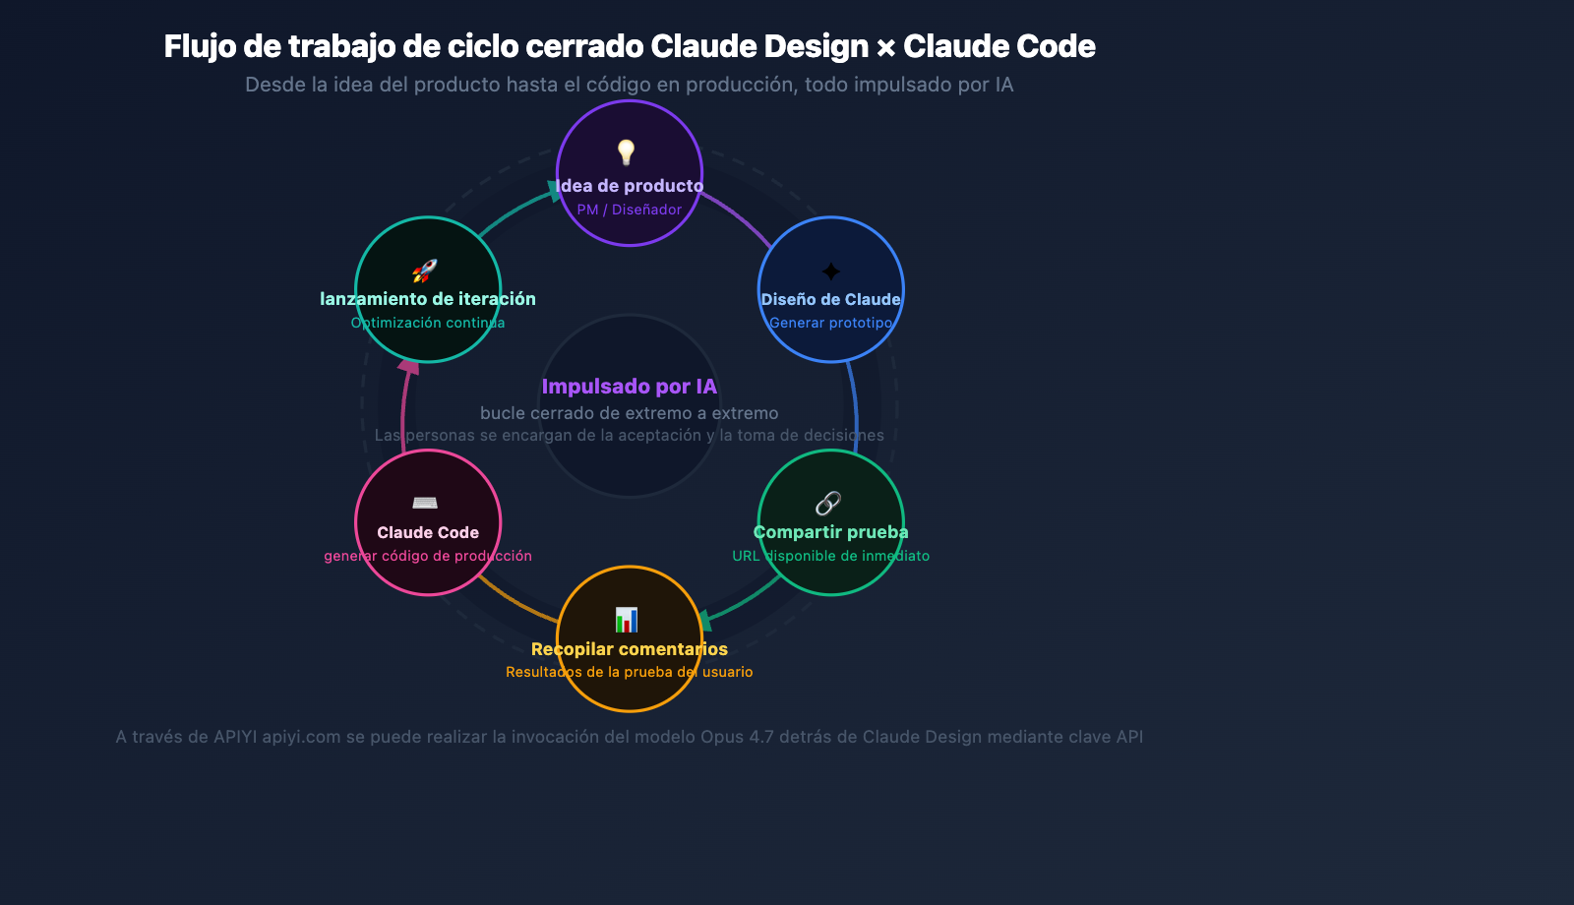Screen dimensions: 1574x905
Task: Click the URL disponible de inmediato label
Action: pyautogui.click(x=831, y=556)
